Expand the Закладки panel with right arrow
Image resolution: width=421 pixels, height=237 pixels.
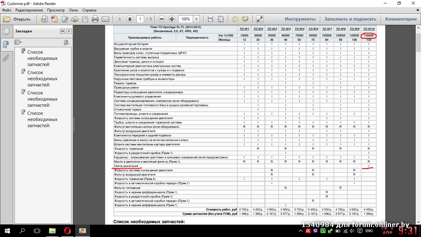(x=69, y=31)
